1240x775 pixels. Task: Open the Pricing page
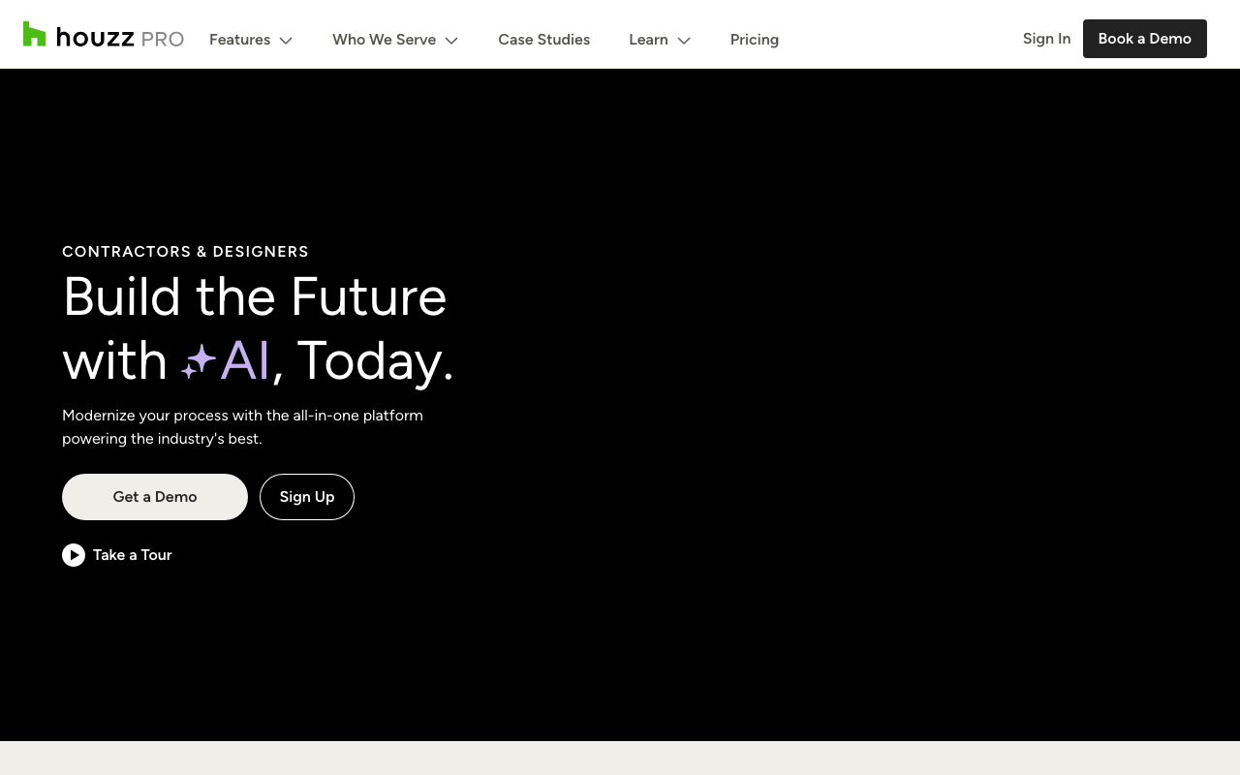(x=755, y=40)
